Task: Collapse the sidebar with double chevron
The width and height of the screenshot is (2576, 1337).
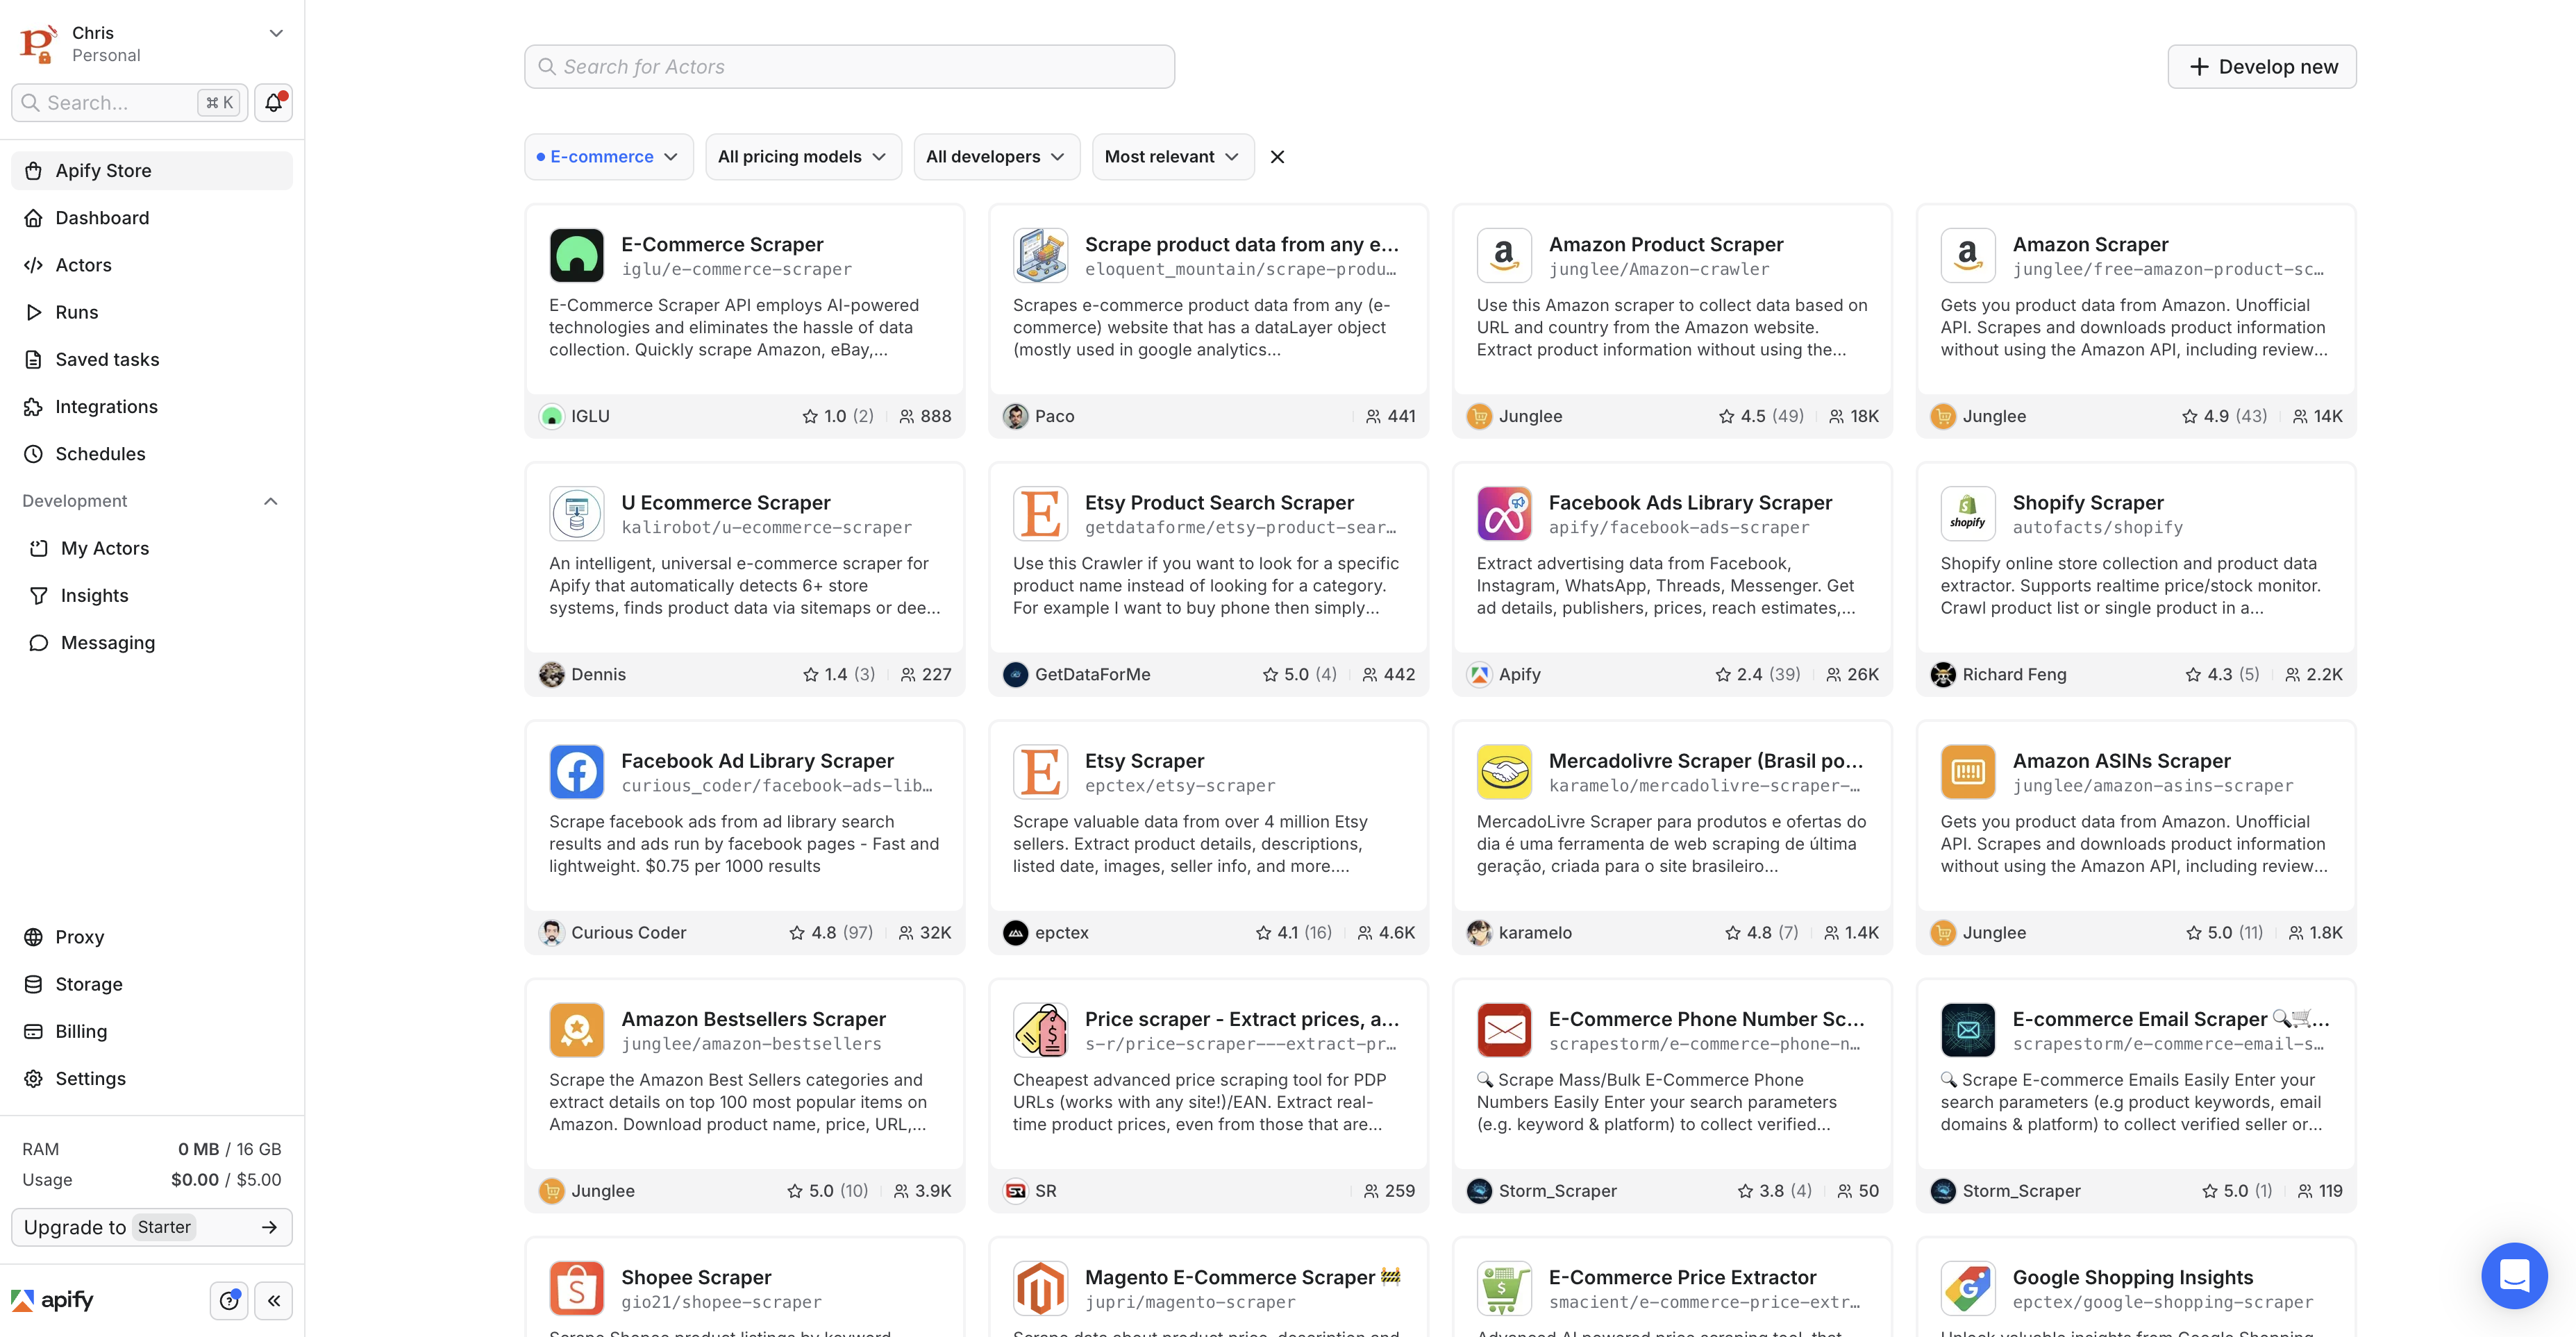Action: pos(273,1300)
